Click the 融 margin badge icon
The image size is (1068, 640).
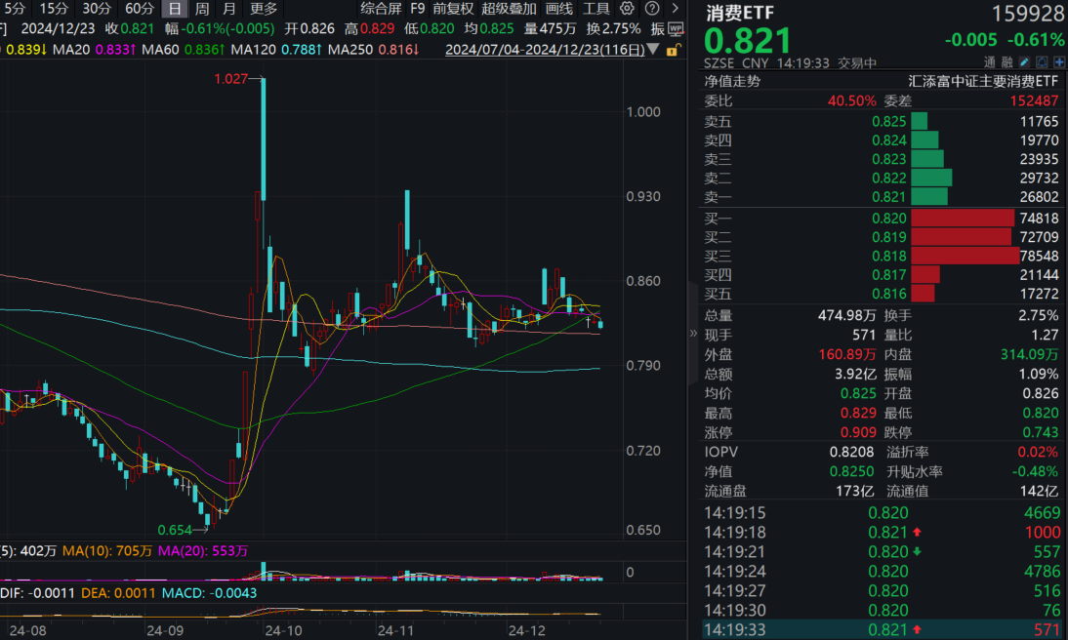(1006, 61)
